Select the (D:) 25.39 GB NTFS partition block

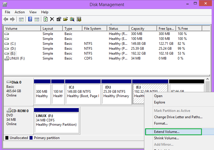[116, 92]
